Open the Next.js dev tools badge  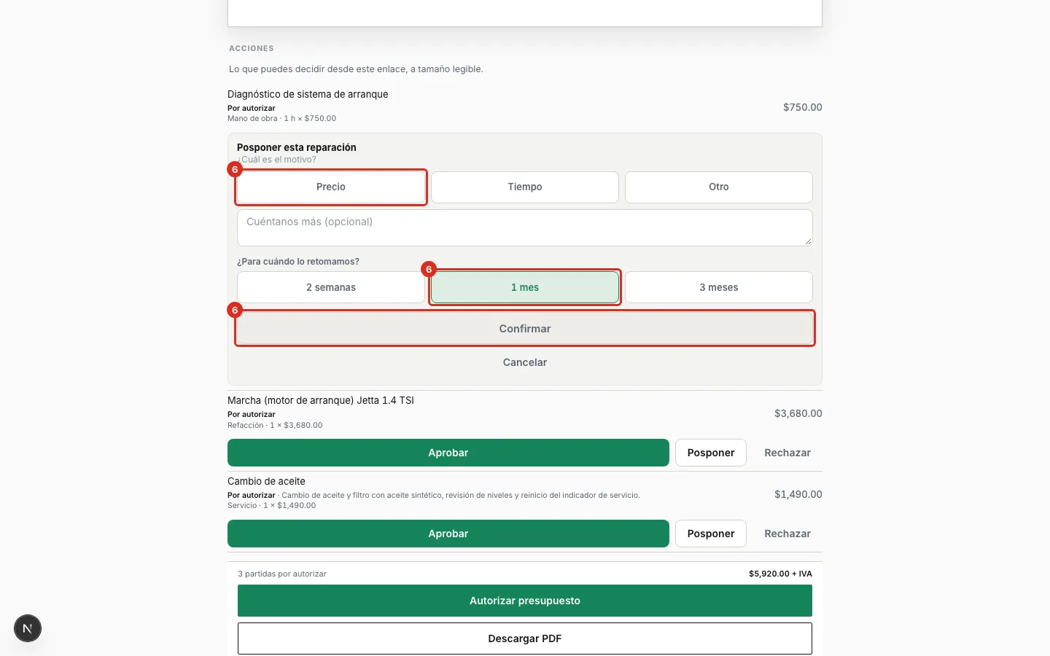[28, 628]
